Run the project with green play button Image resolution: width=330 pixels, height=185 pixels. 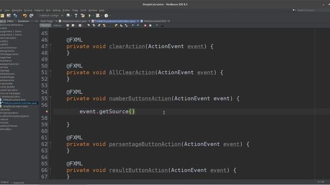point(90,15)
